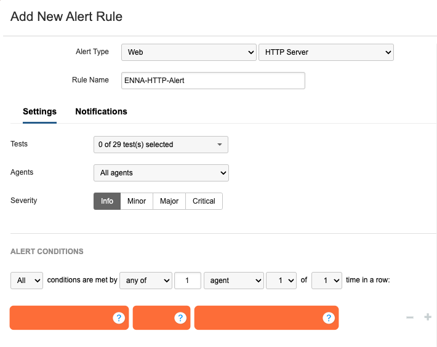This screenshot has width=437, height=347.
Task: Click the Rule Name text field
Action: (212, 81)
